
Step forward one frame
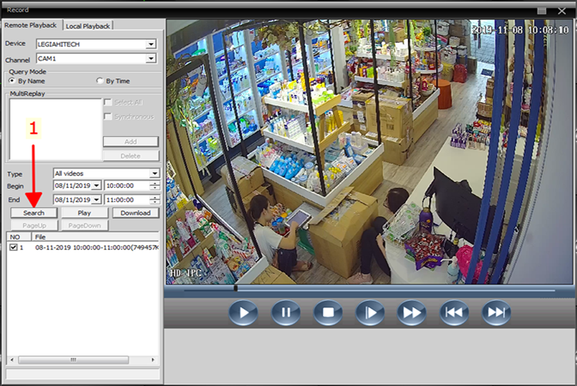click(x=370, y=312)
